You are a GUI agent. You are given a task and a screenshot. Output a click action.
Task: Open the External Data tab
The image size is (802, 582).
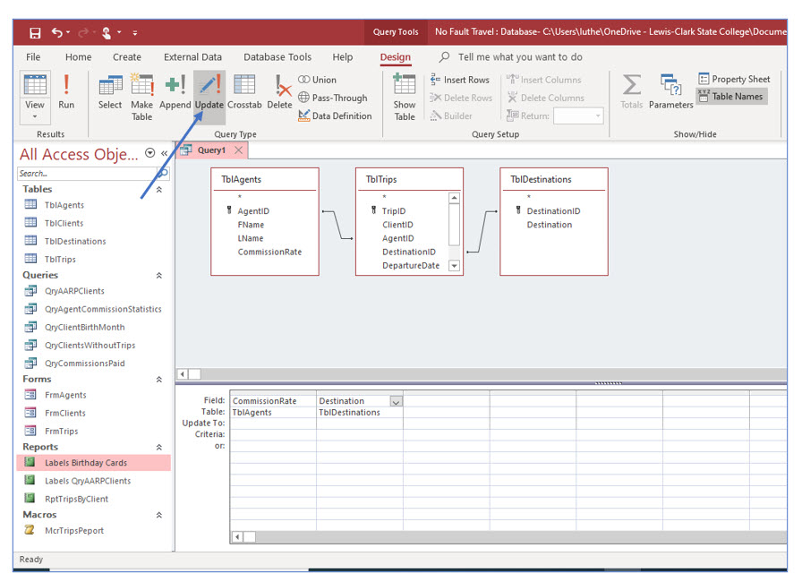coord(192,56)
